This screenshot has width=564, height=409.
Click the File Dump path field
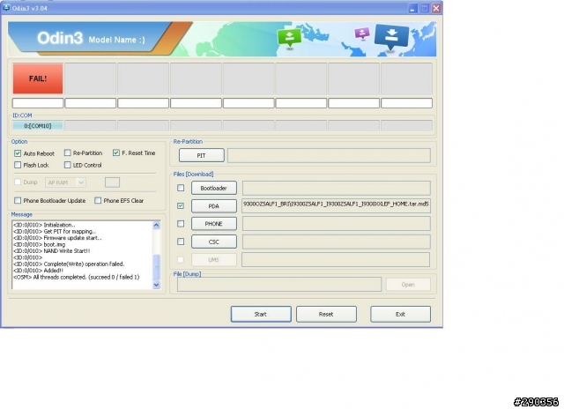click(279, 284)
